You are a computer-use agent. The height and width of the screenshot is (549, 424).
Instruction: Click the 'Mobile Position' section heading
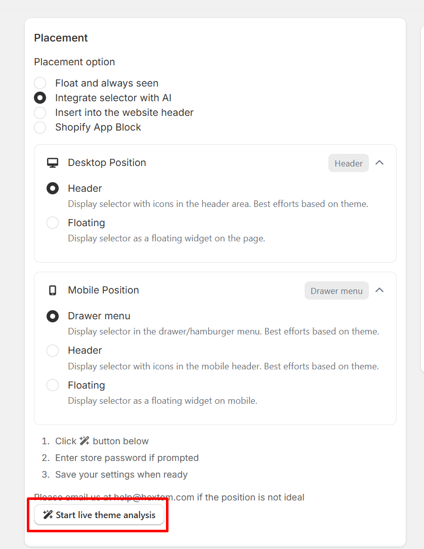(103, 290)
